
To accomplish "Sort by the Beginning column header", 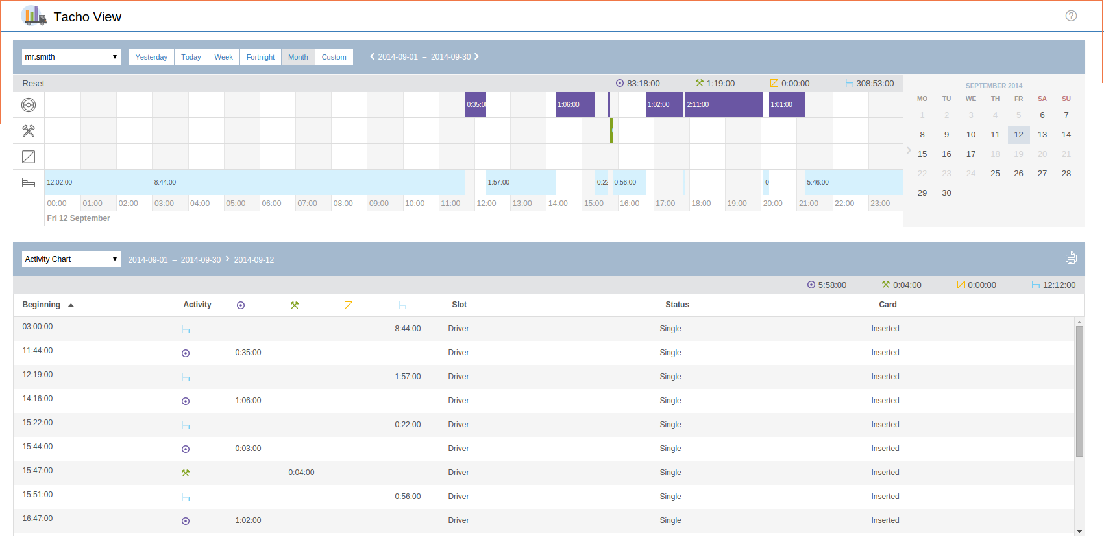I will pyautogui.click(x=42, y=305).
